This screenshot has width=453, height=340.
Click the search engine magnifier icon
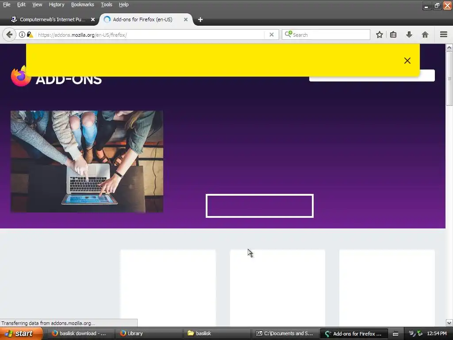click(x=288, y=35)
